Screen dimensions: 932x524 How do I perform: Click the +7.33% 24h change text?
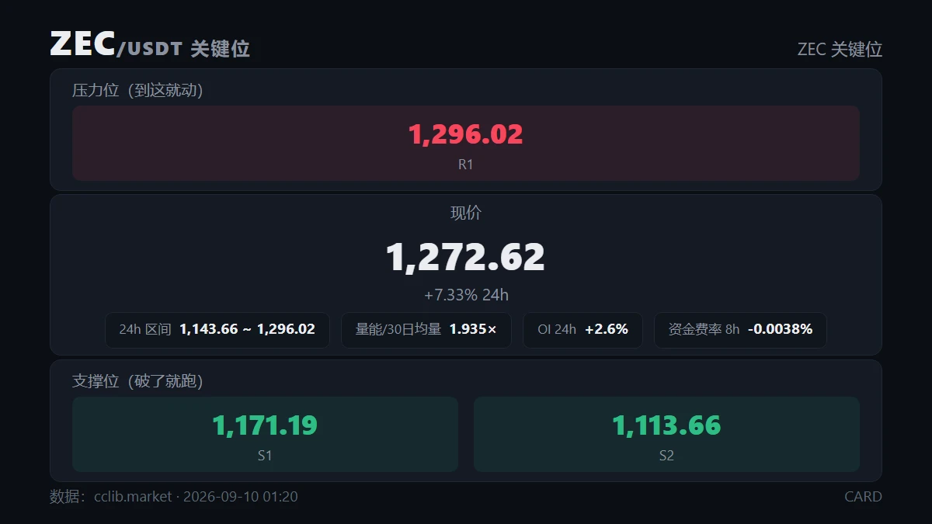(466, 295)
